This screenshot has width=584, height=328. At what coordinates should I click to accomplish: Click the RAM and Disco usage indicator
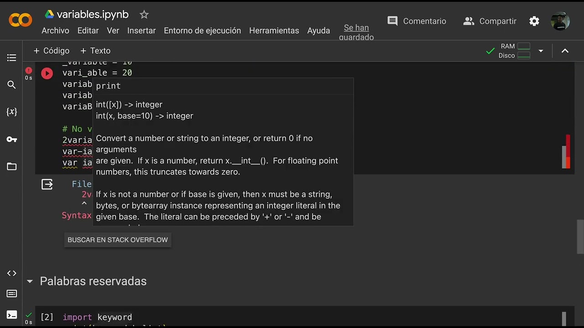[515, 51]
